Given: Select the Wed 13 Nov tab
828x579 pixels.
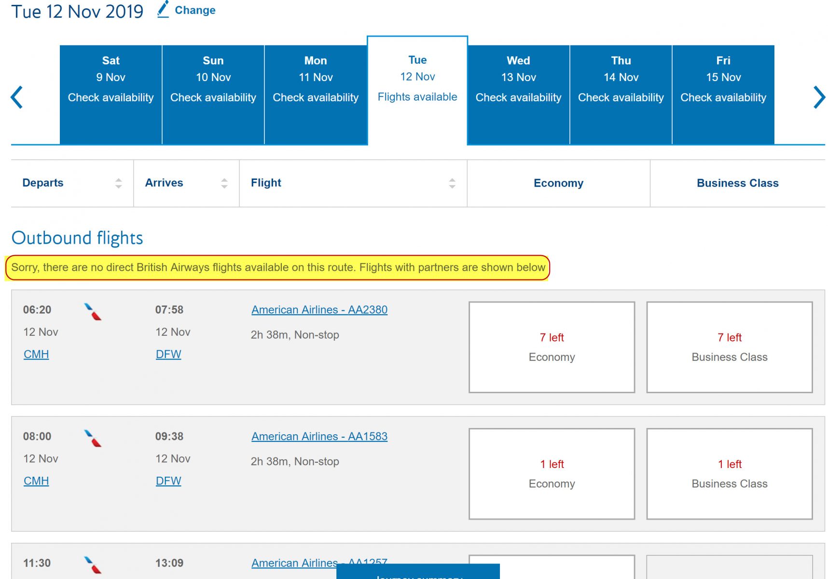Looking at the screenshot, I should tap(519, 95).
